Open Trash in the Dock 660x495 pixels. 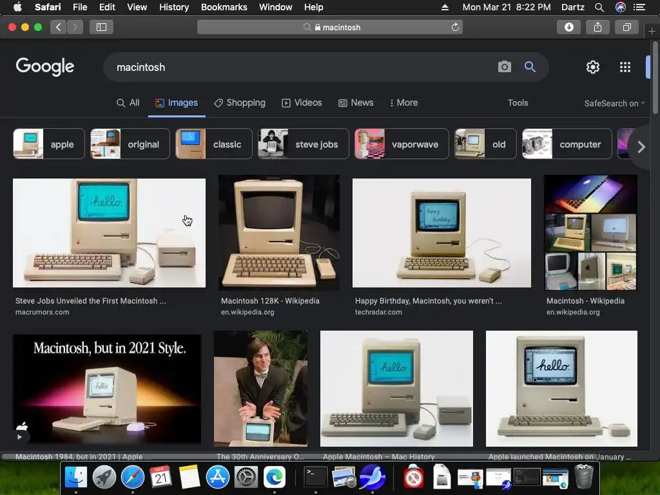pyautogui.click(x=584, y=476)
